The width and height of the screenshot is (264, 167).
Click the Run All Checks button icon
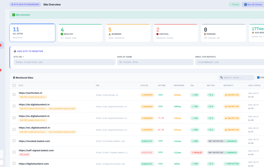246,5
